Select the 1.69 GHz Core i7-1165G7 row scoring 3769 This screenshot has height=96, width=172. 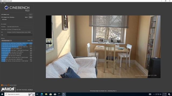(x=17, y=61)
